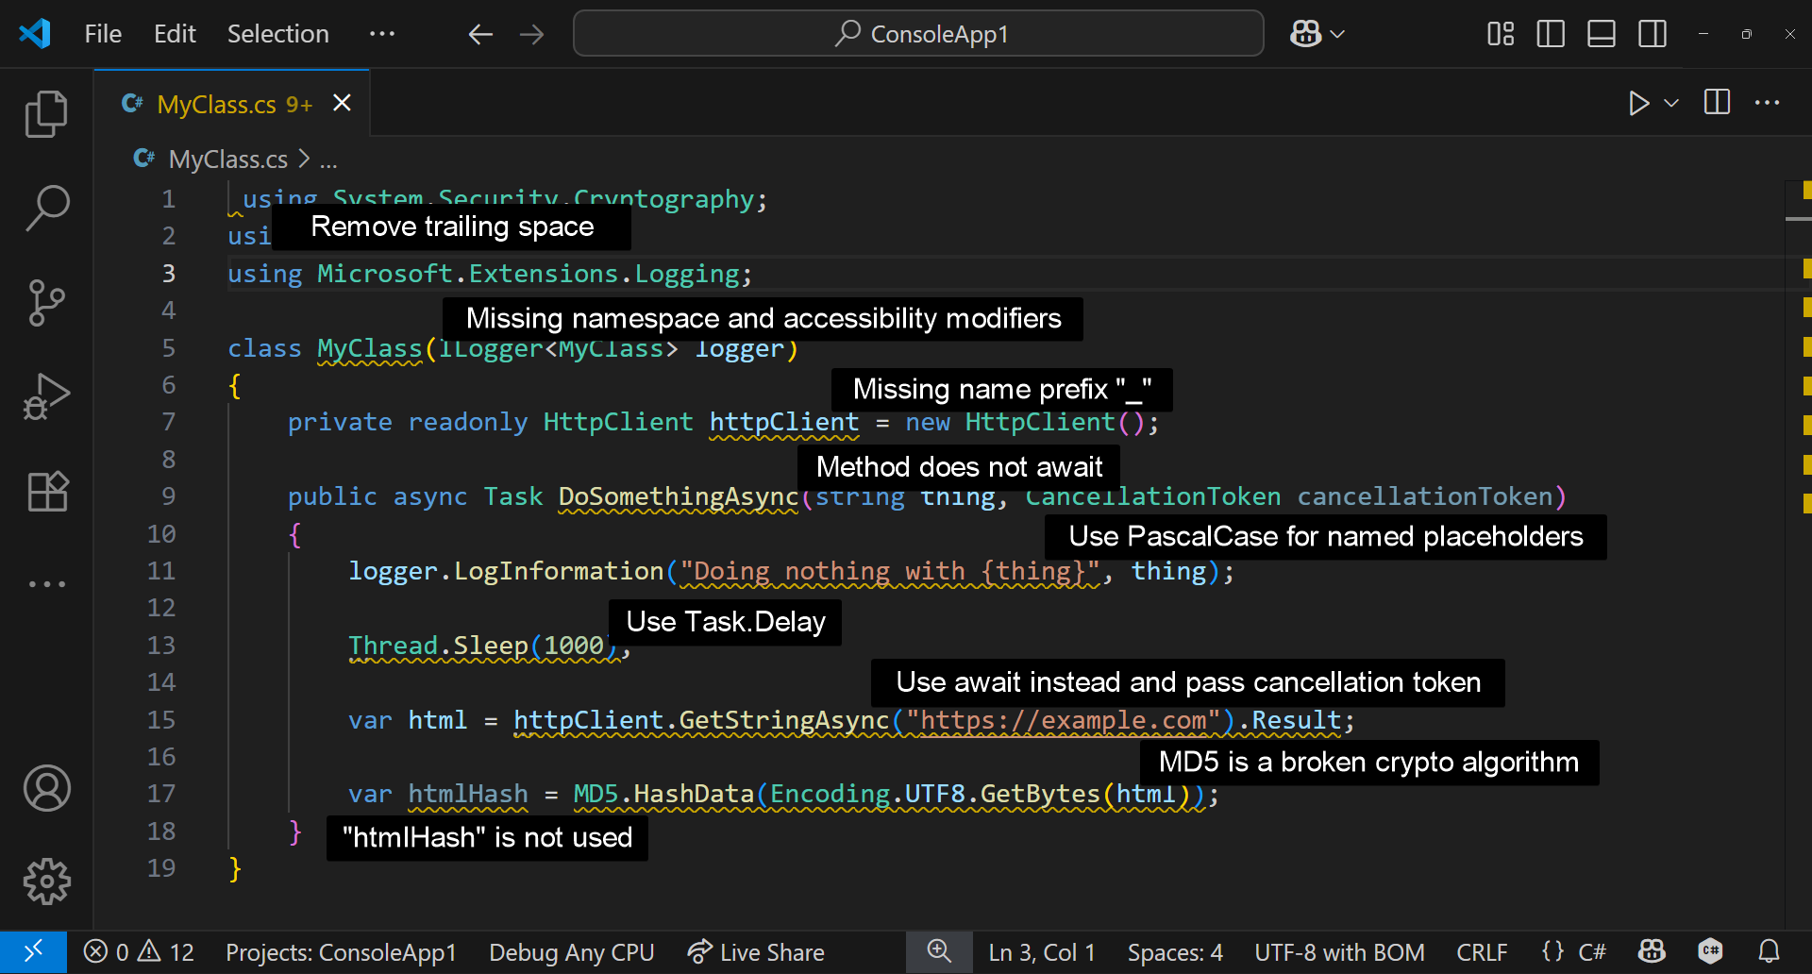Open Copilot dropdown chevron in title bar
1812x974 pixels.
[1337, 34]
